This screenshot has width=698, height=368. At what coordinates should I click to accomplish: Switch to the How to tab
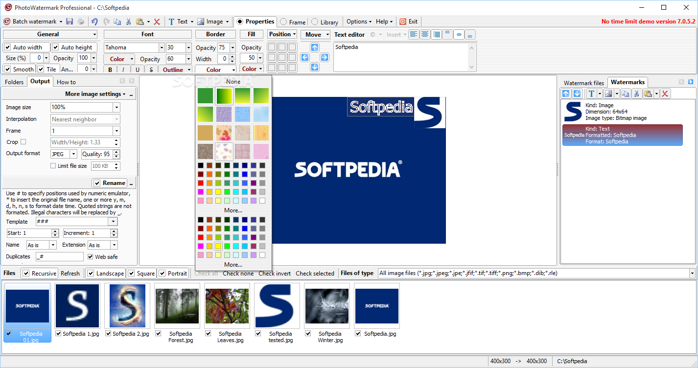66,82
